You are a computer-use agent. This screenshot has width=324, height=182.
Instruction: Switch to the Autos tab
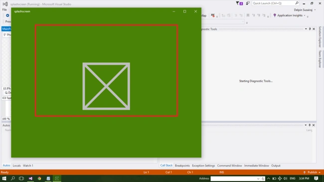click(6, 166)
